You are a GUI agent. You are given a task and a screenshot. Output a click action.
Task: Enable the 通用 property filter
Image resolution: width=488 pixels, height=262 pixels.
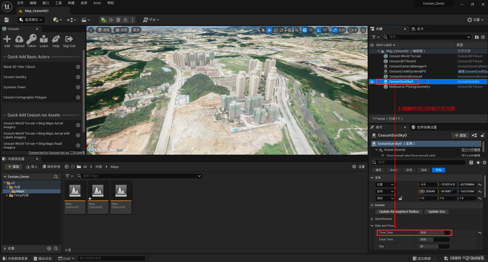pyautogui.click(x=378, y=170)
